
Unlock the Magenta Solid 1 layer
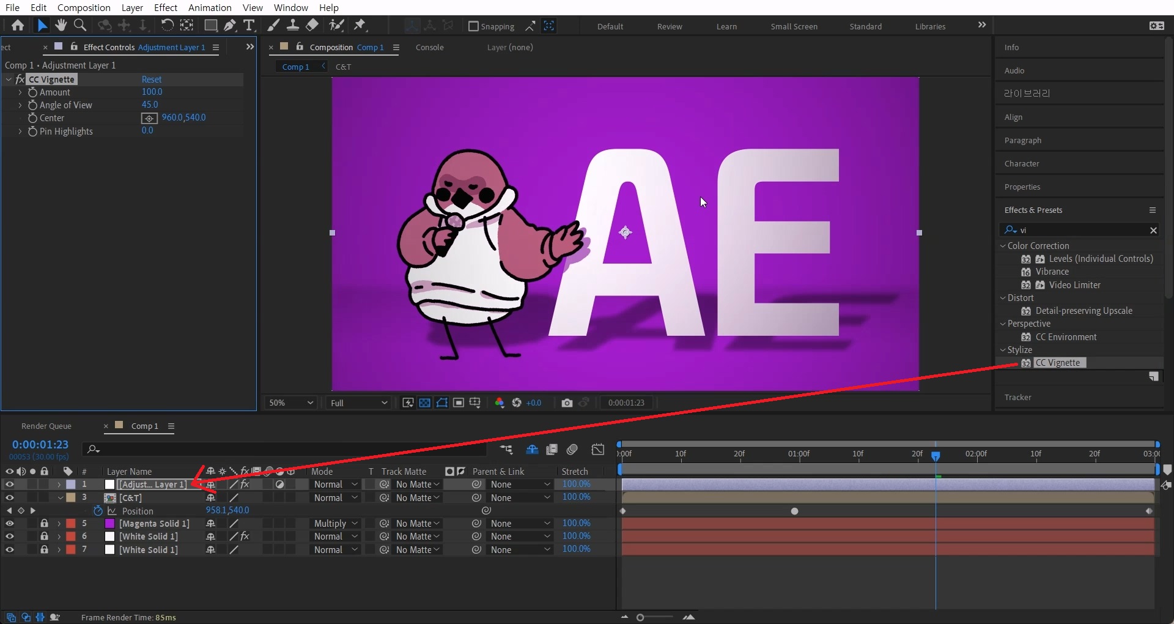44,524
